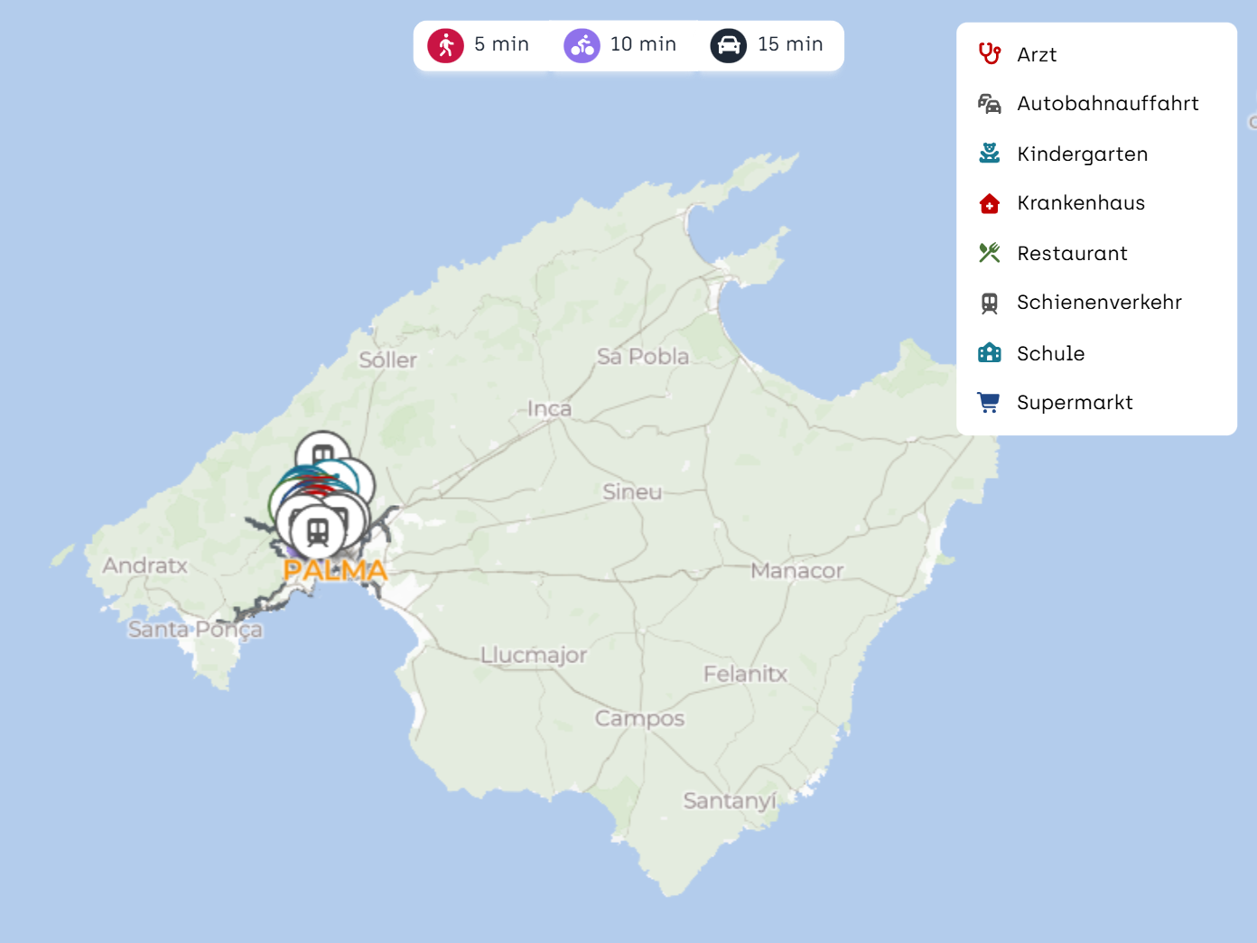Click the orange PALMA city label

coord(335,571)
